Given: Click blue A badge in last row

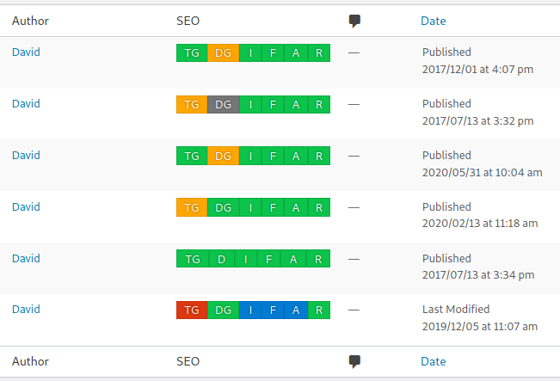Looking at the screenshot, I should (x=296, y=310).
